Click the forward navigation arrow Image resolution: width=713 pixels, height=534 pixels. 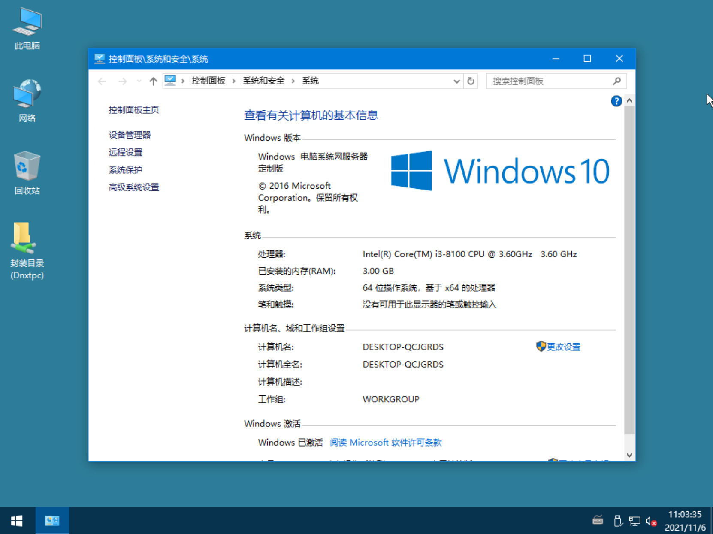[123, 81]
